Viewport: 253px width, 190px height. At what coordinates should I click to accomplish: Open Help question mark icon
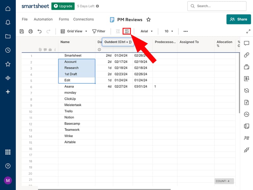click(x=8, y=166)
